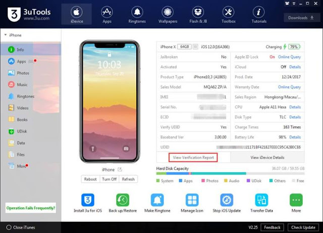323x233 pixels.
Task: Click the 'iPhone10,3 (A1865)' product type value
Action: (210, 77)
